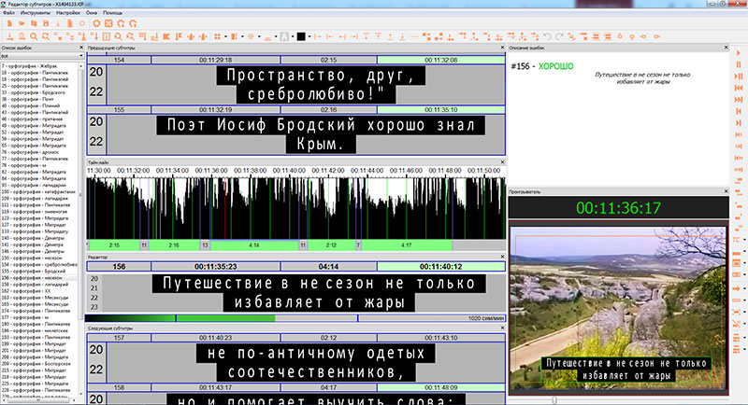Click the square target icon between the gears
This screenshot has width=748, height=405.
tap(108, 23)
